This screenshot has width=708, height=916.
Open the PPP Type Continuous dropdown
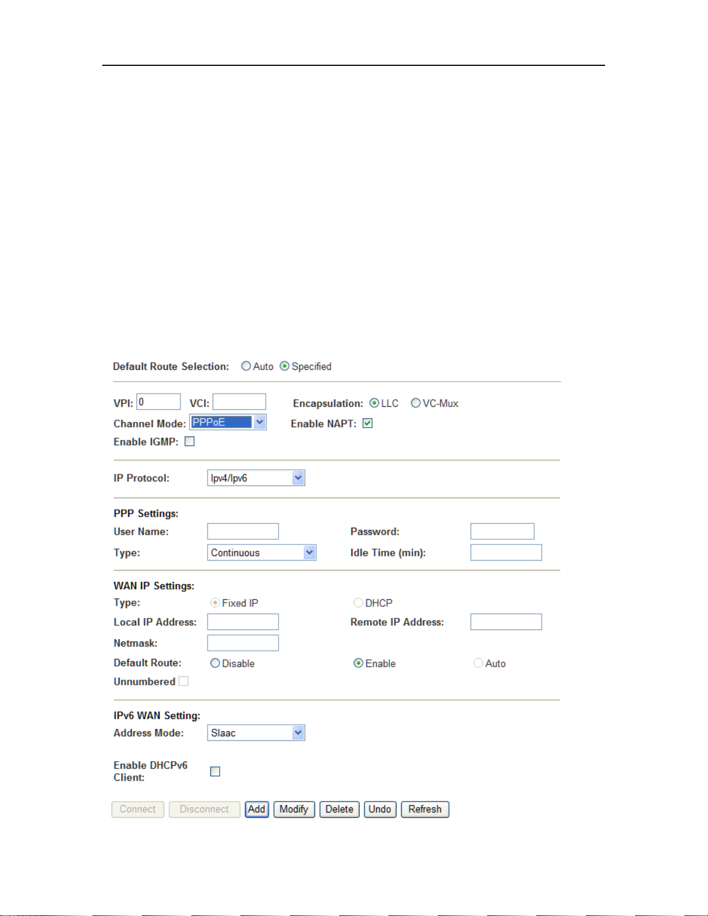pos(262,552)
